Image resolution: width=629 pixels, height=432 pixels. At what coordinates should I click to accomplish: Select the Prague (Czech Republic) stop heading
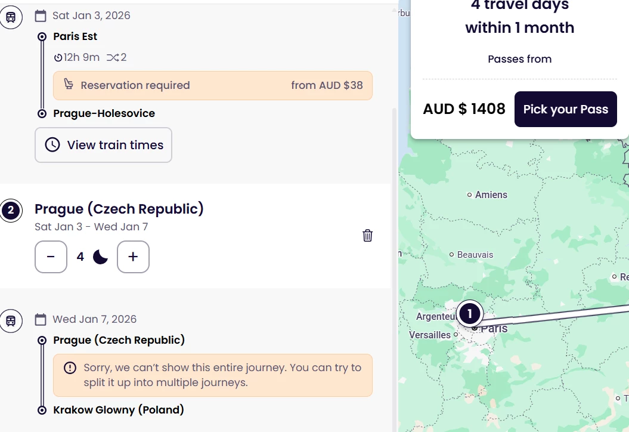click(x=119, y=209)
